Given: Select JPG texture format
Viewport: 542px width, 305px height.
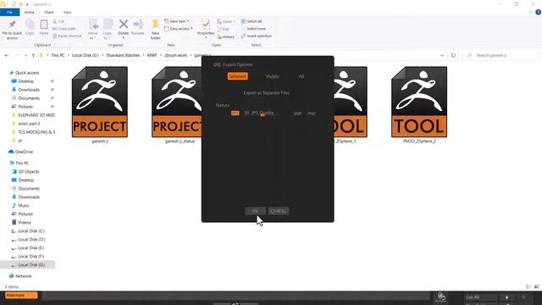Looking at the screenshot, I should [235, 113].
